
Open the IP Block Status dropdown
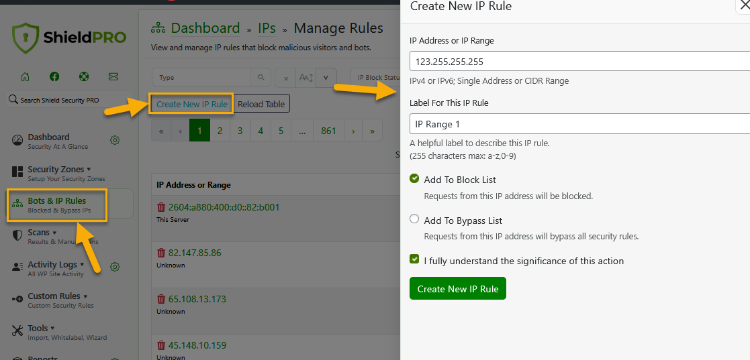click(376, 77)
